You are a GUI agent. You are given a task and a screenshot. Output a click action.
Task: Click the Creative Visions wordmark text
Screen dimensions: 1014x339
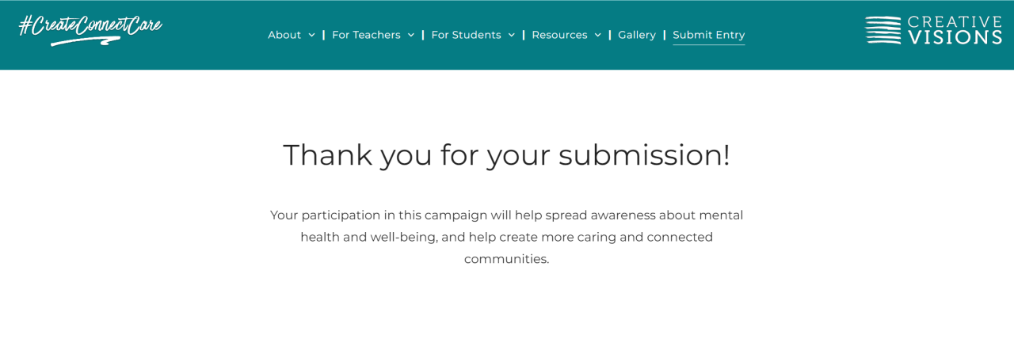955,30
